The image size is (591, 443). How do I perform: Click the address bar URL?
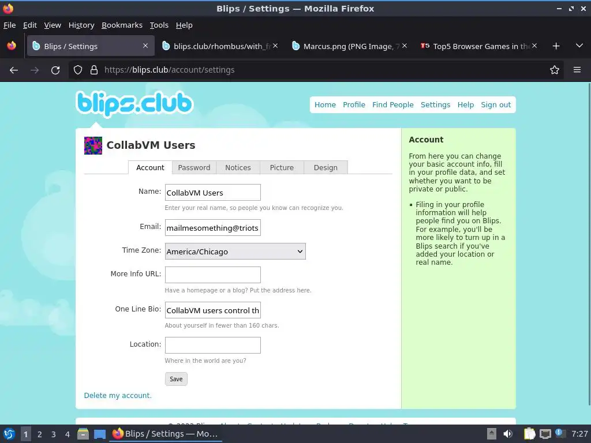click(x=169, y=70)
